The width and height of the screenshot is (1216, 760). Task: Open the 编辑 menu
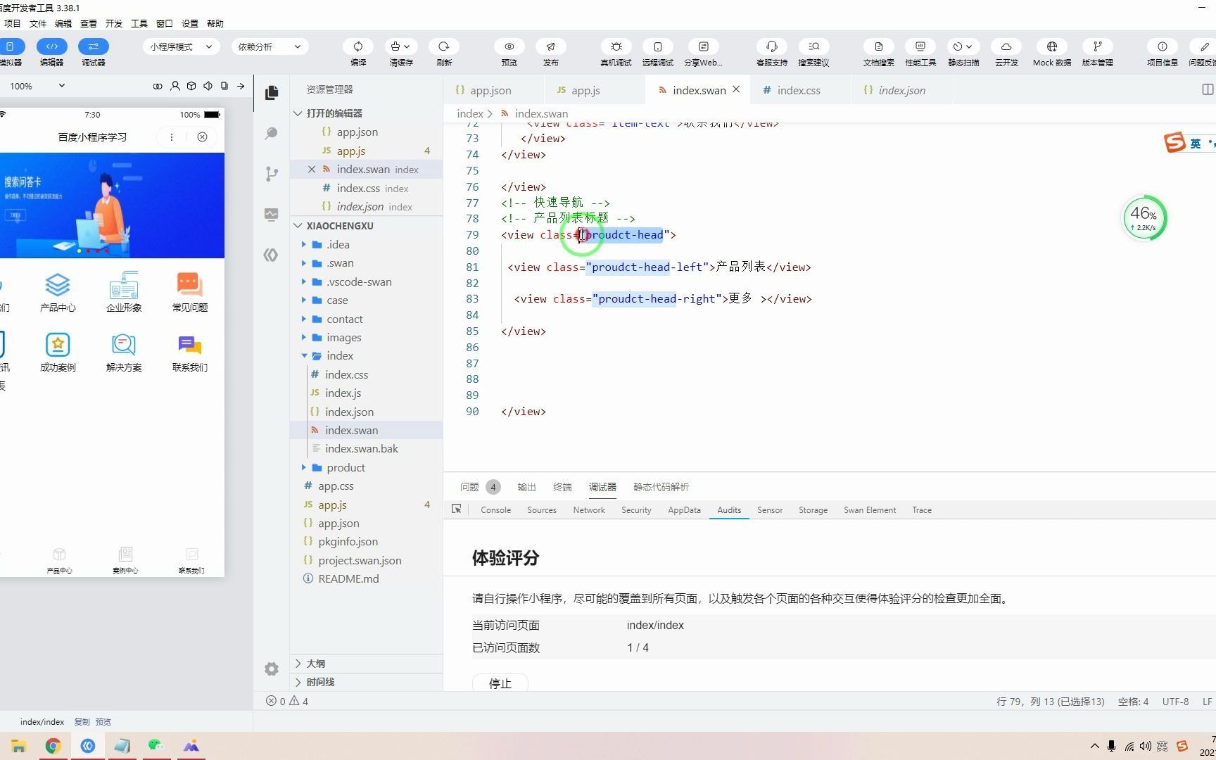point(63,23)
